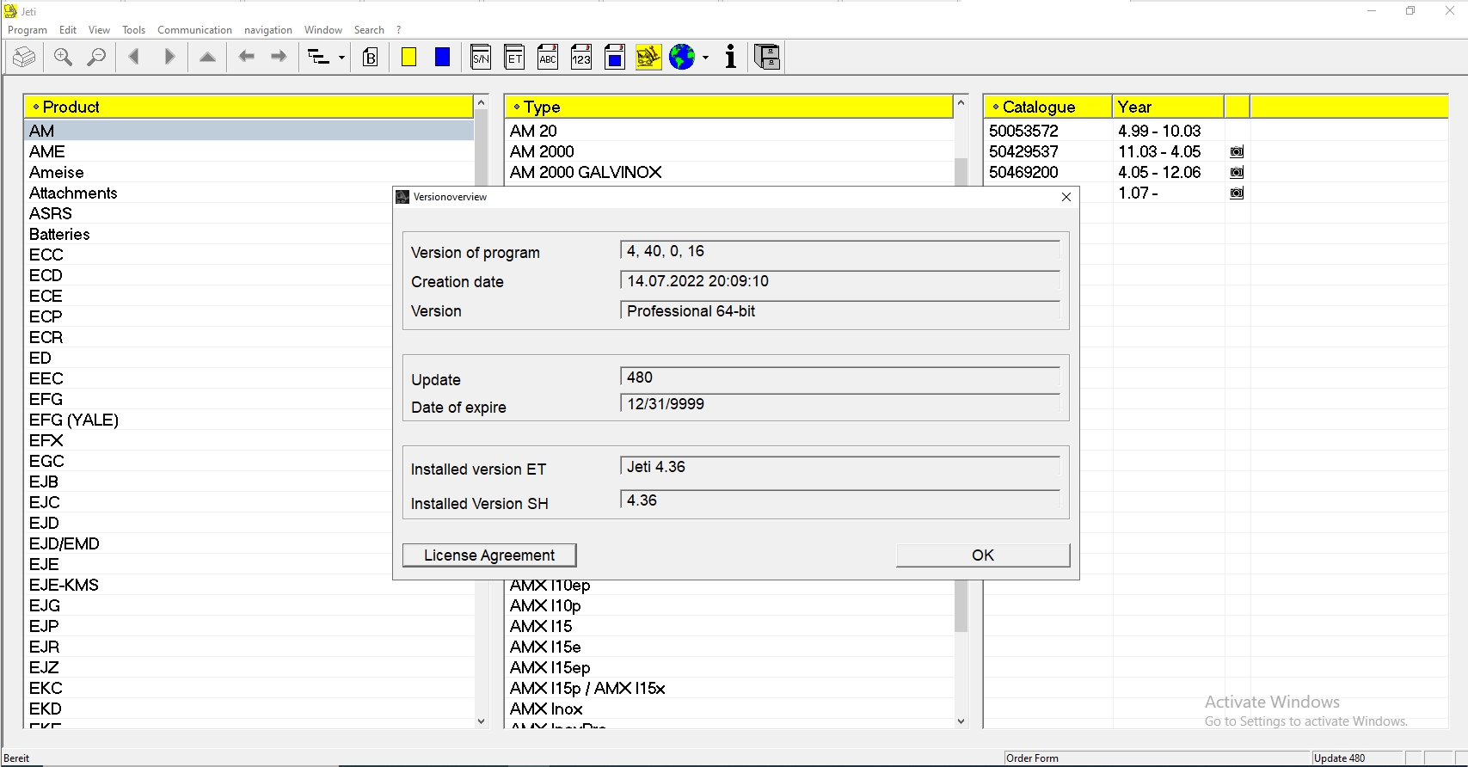Click the Product column header
This screenshot has width=1468, height=767.
(249, 107)
